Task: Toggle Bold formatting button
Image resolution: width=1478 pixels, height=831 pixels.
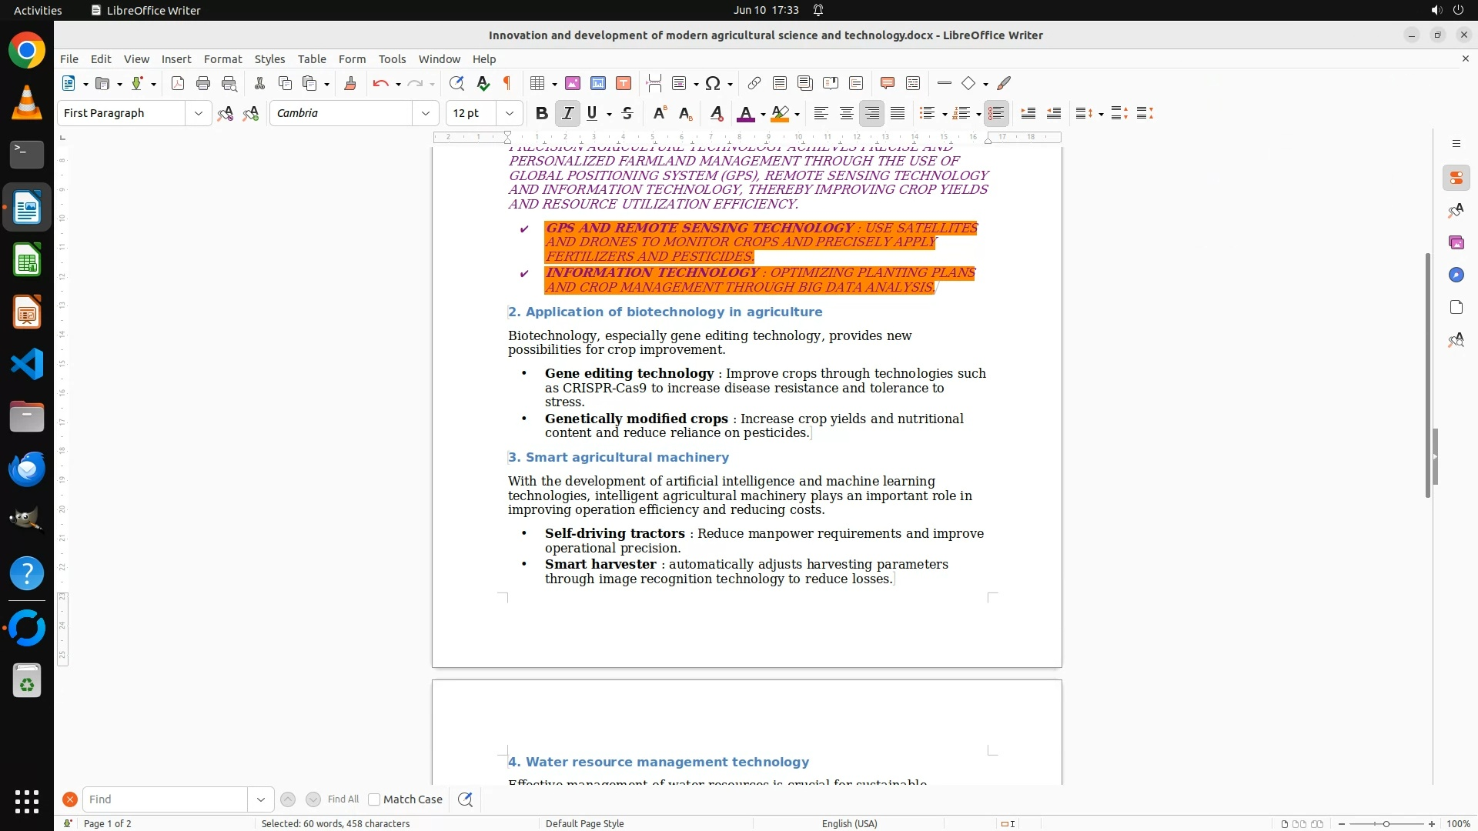Action: pyautogui.click(x=541, y=113)
